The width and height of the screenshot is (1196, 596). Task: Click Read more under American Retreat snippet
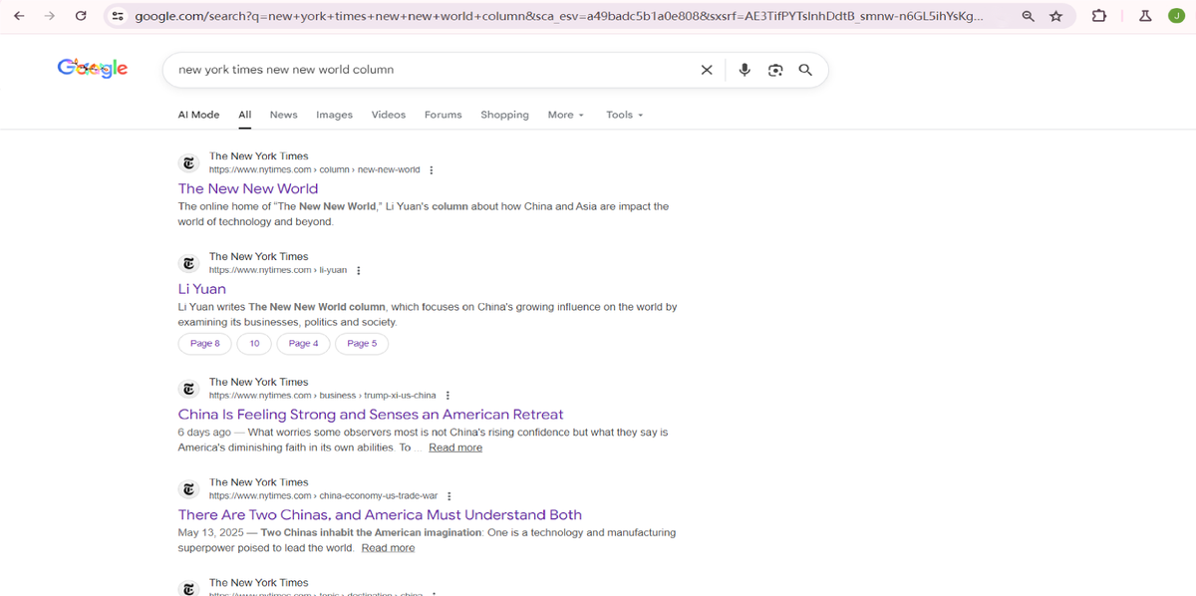454,447
